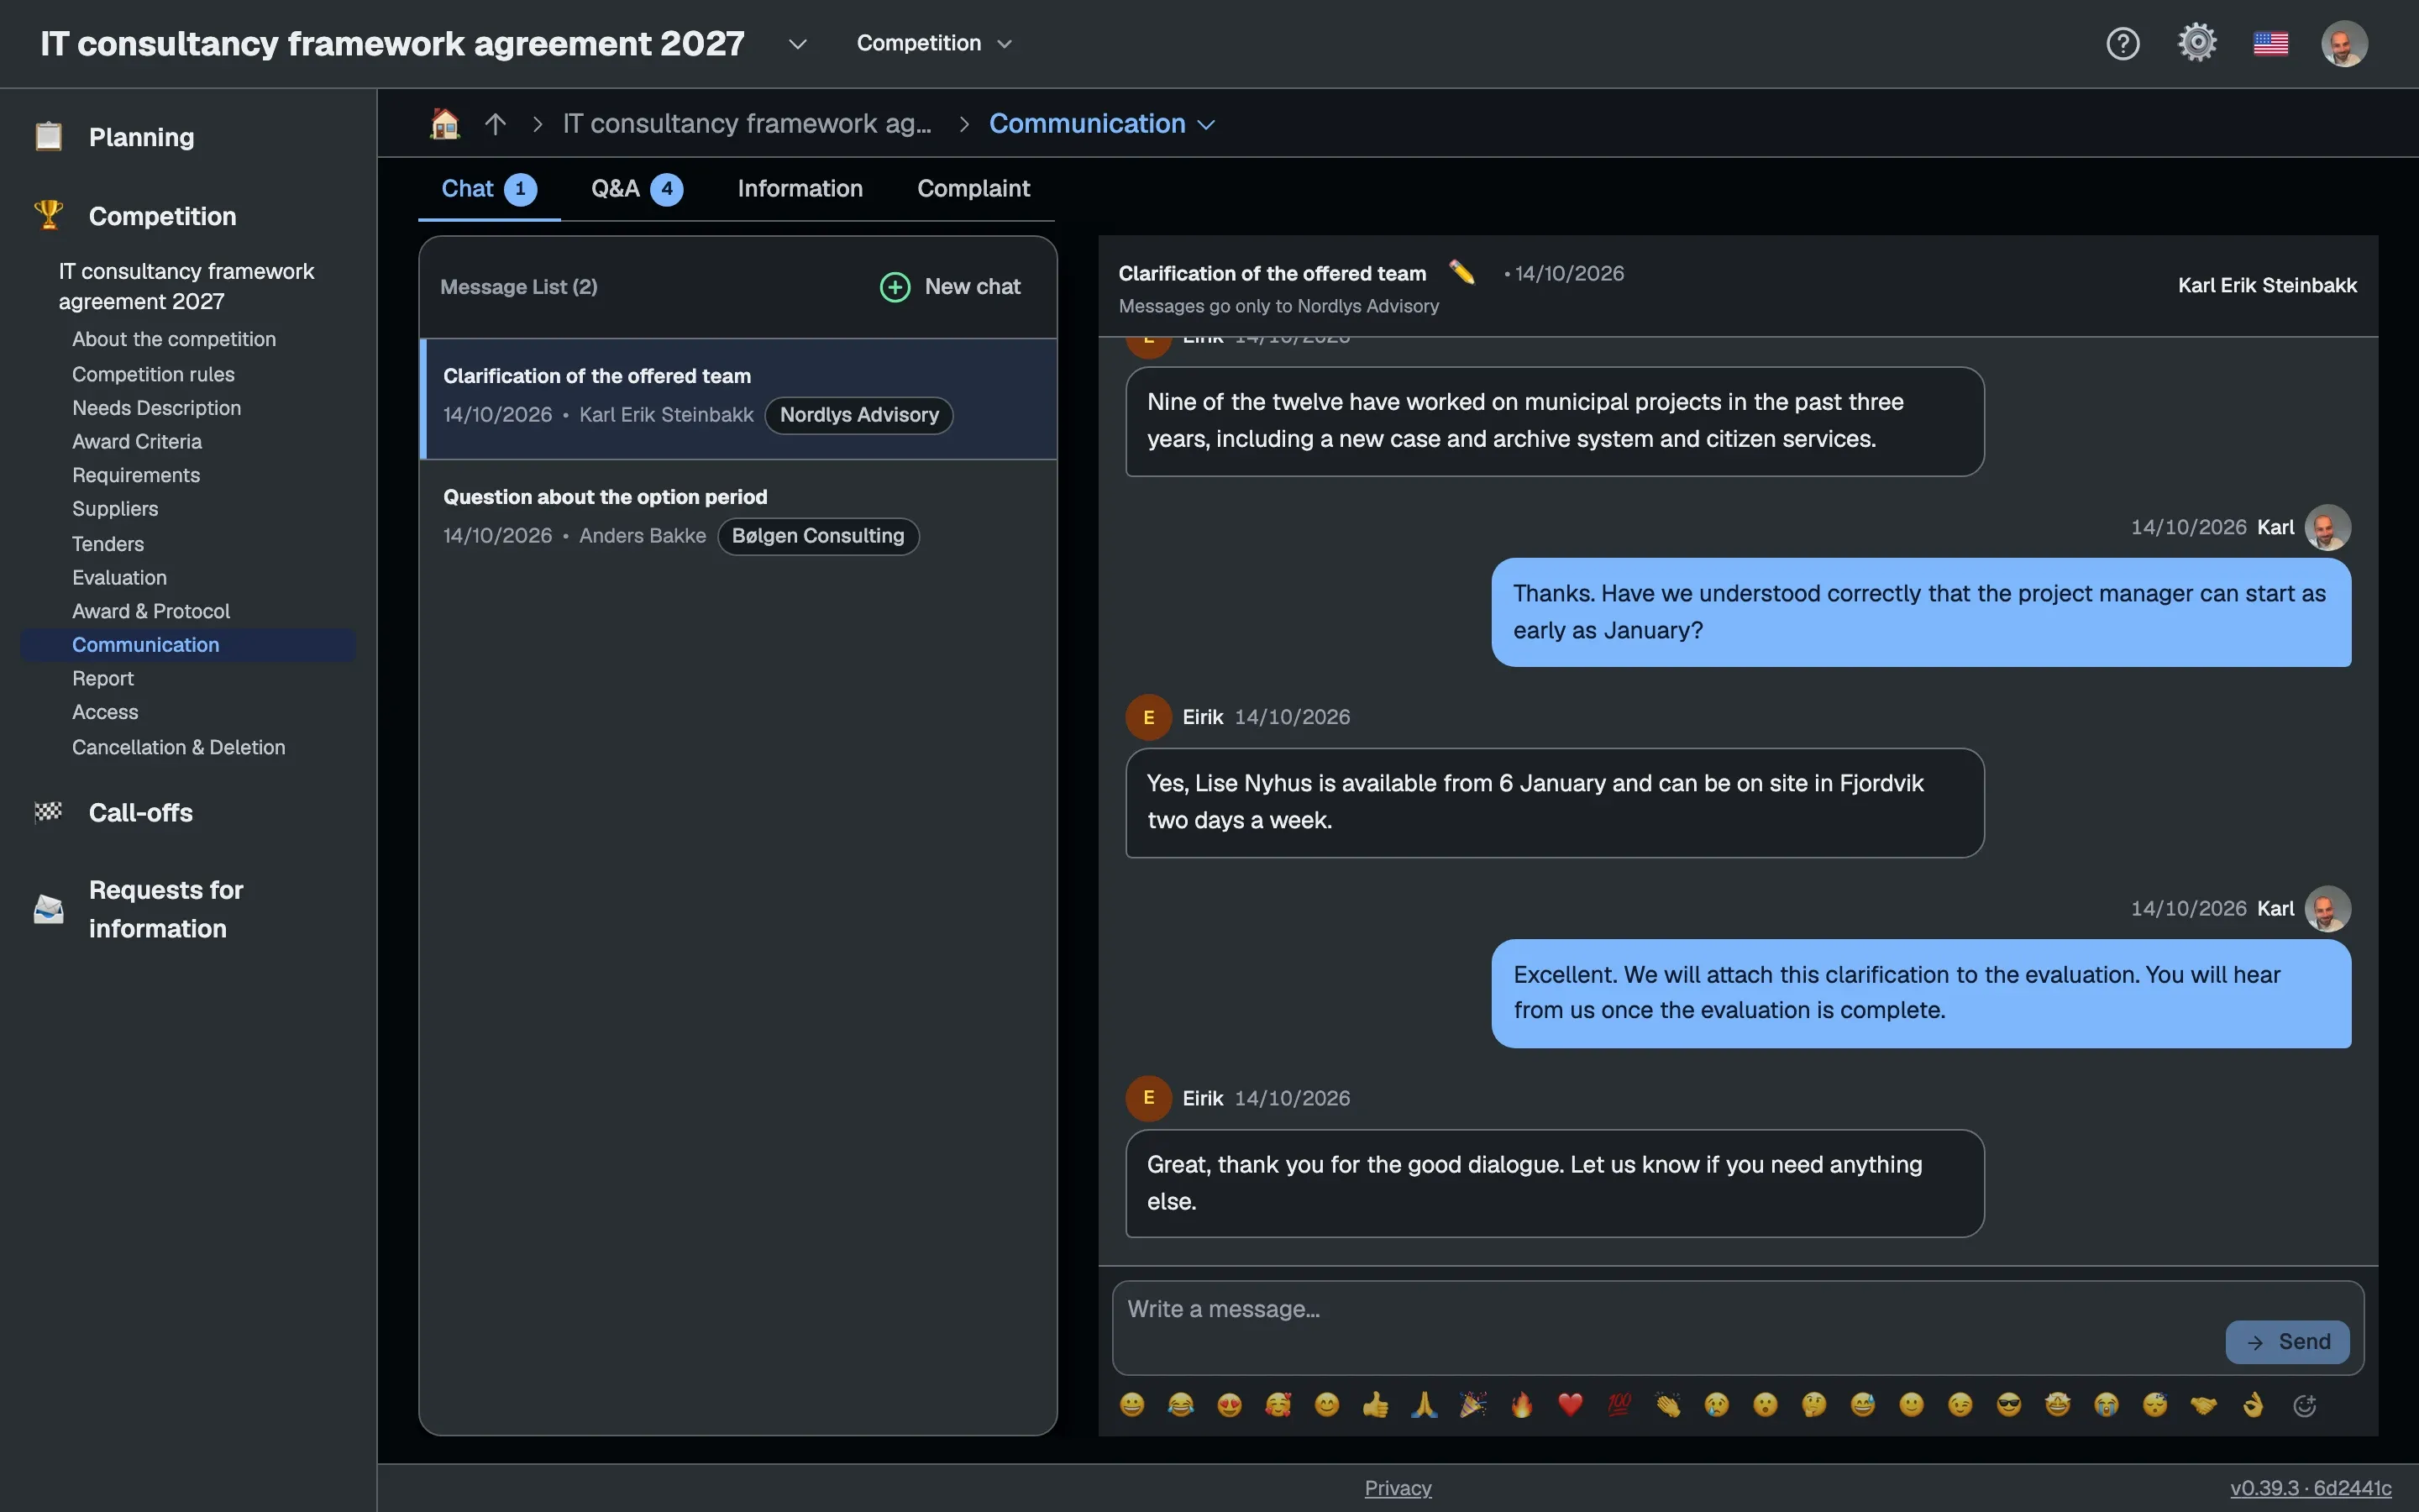Select the Chat tab
This screenshot has width=2419, height=1512.
coord(489,189)
